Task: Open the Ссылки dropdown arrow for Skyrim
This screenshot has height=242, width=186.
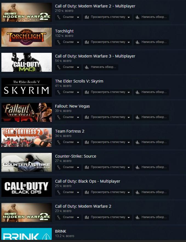Action: click(x=78, y=92)
